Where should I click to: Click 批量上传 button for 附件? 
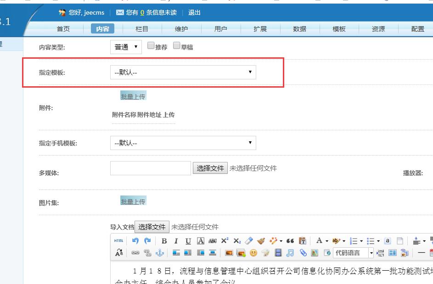click(133, 96)
